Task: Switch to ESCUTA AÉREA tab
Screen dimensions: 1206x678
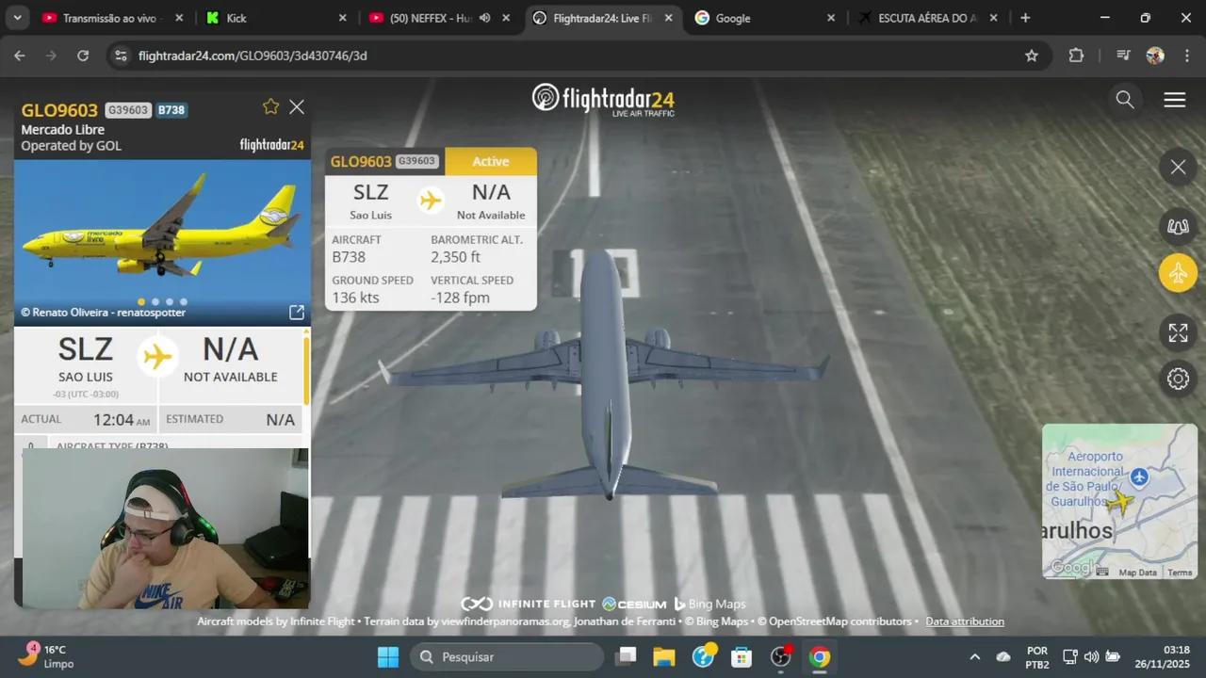Action: point(928,18)
